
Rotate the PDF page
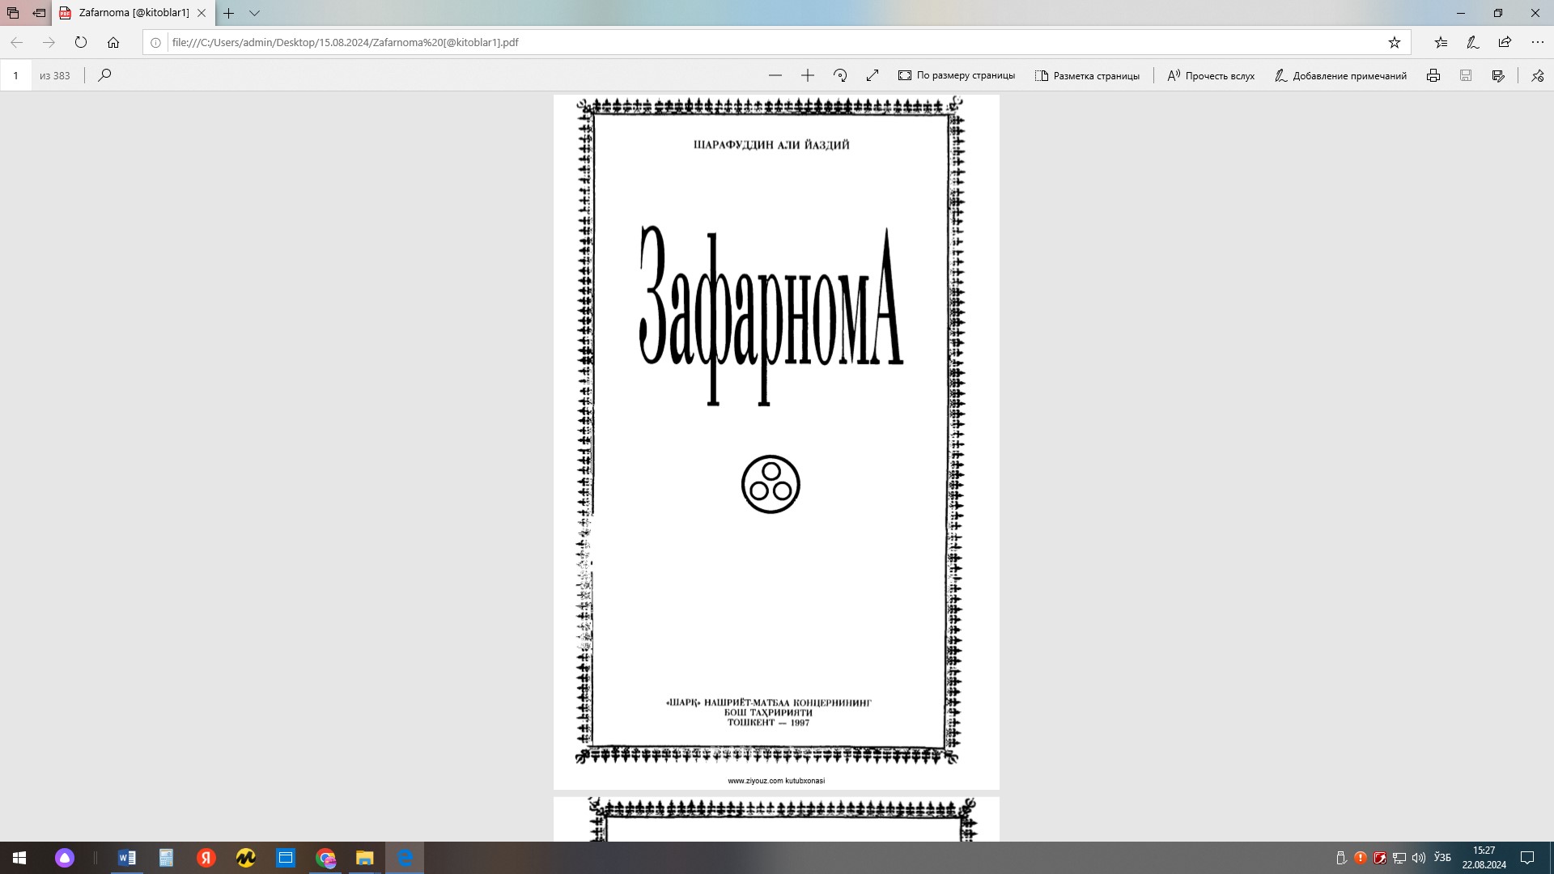(x=840, y=75)
